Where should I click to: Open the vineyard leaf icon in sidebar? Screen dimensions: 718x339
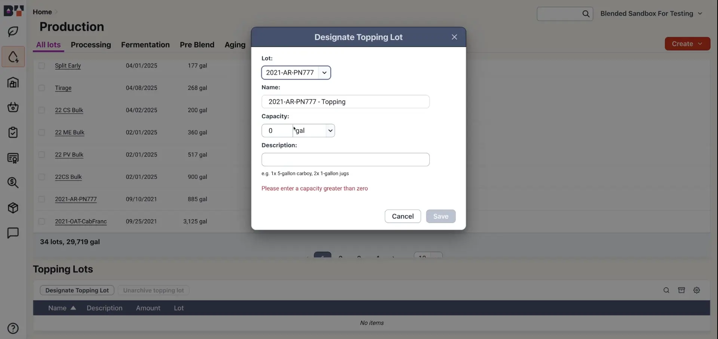(x=13, y=31)
